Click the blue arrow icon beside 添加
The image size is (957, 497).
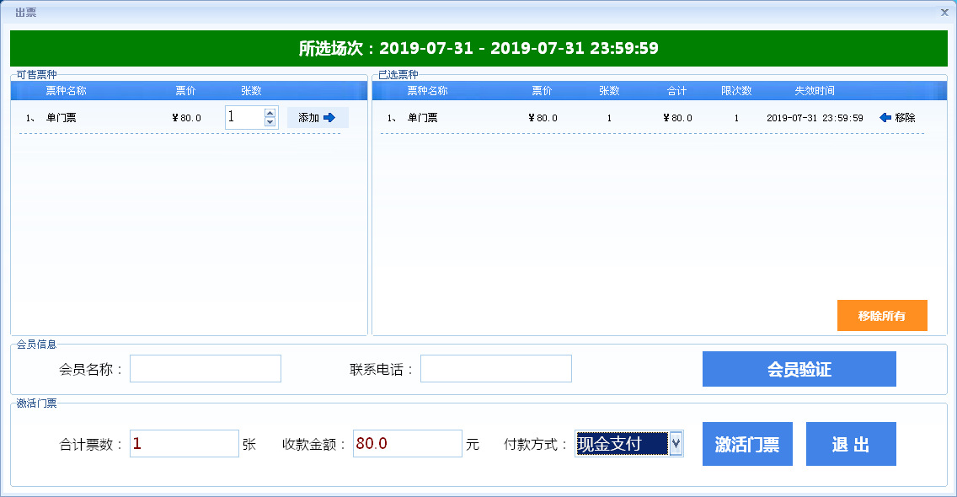click(333, 117)
